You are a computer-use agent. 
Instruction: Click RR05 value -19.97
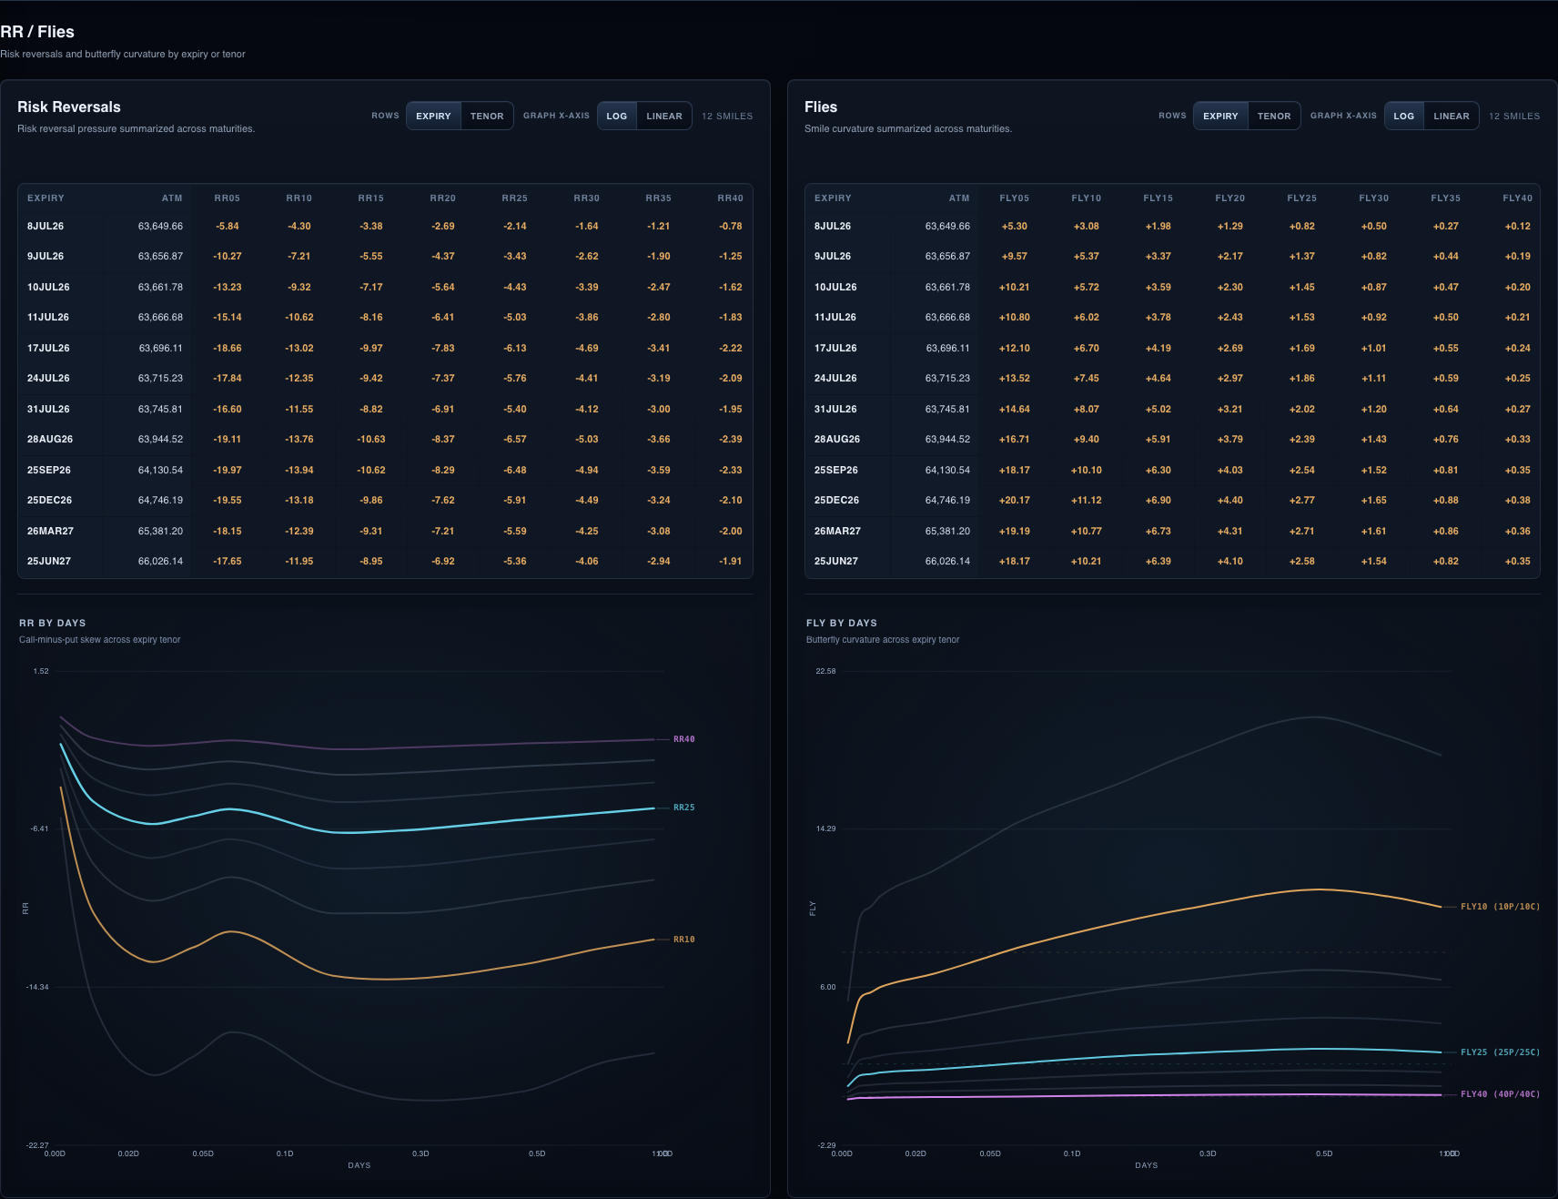click(228, 470)
